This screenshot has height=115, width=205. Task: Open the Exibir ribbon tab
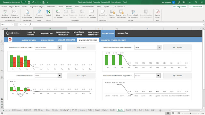pyautogui.click(x=77, y=7)
